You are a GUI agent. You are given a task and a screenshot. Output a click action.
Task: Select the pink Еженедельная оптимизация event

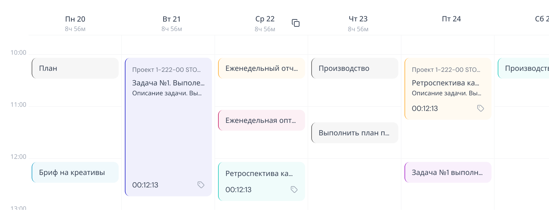click(261, 120)
